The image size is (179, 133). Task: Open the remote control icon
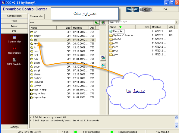click(x=146, y=9)
